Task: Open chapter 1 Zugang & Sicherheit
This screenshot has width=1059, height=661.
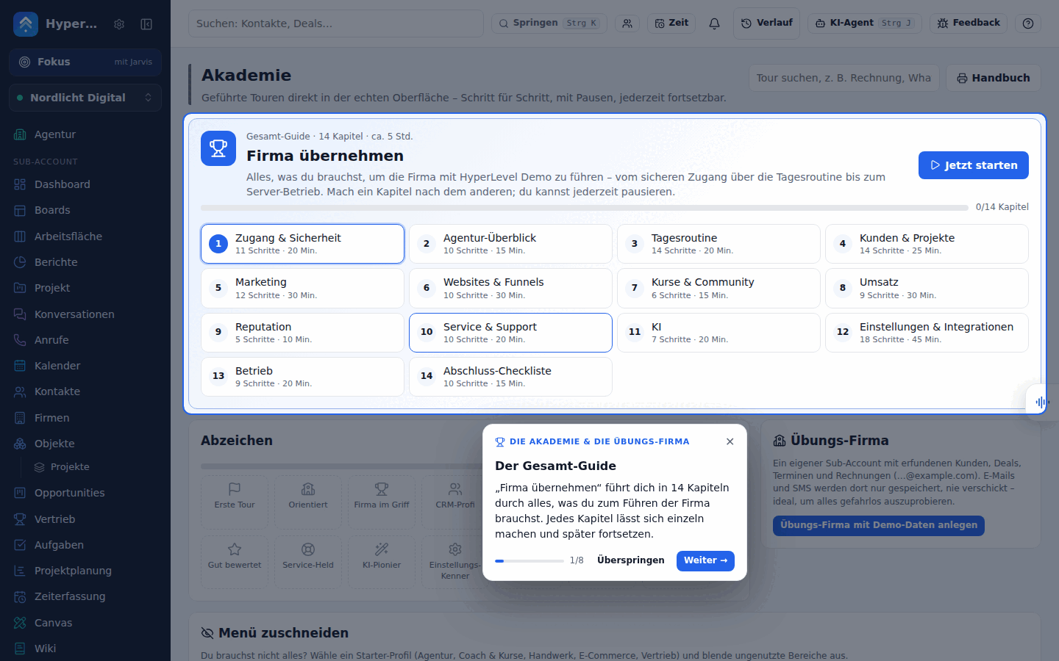Action: click(302, 244)
